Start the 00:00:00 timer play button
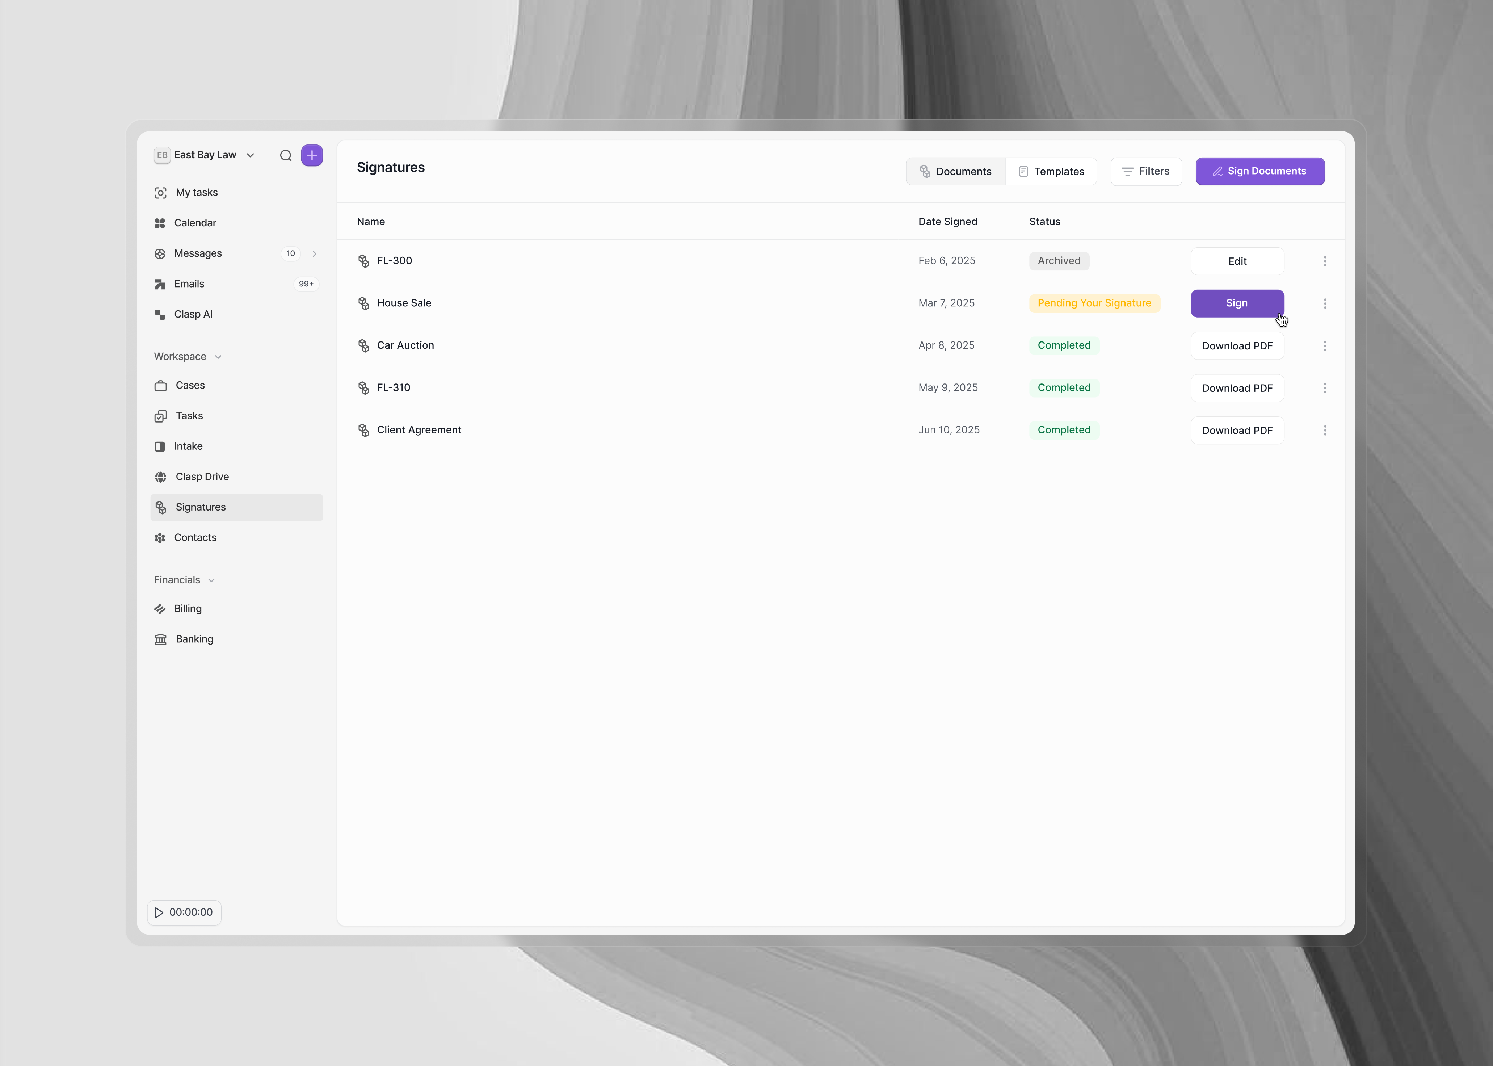Image resolution: width=1493 pixels, height=1066 pixels. tap(159, 912)
